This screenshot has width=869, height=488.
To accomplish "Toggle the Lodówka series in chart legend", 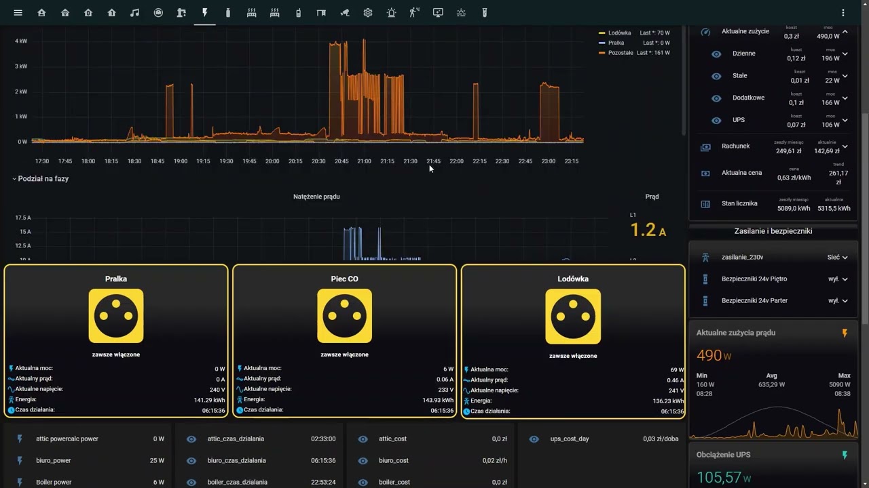I will coord(620,33).
